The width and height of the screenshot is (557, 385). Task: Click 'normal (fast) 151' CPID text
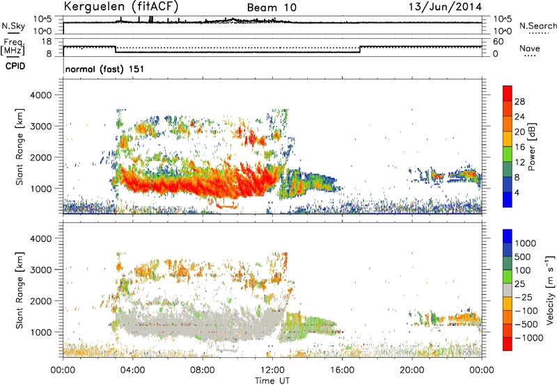coord(105,69)
